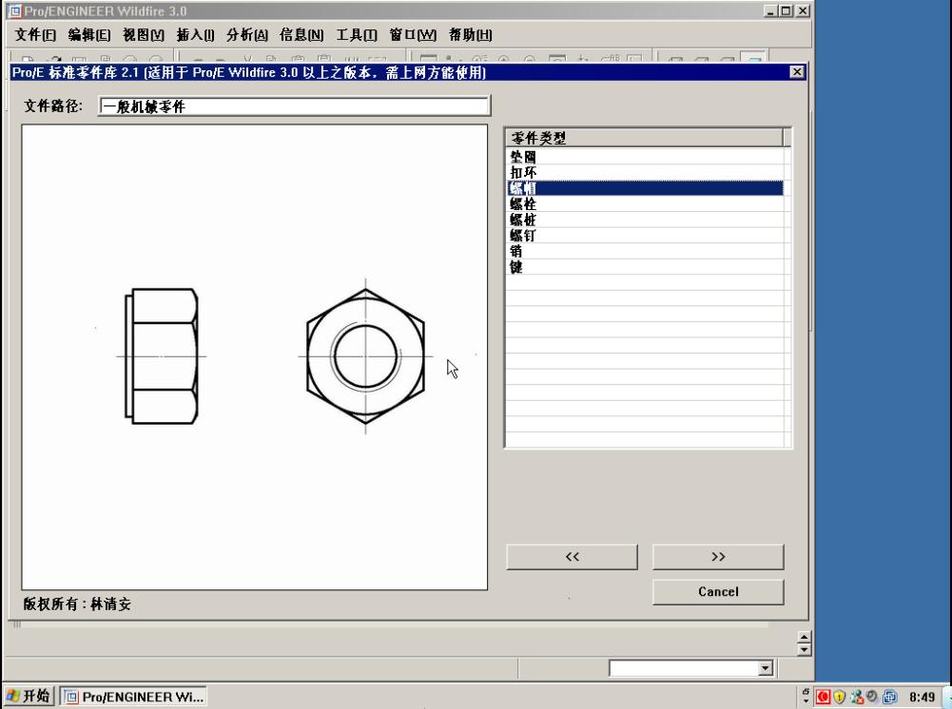Click the message area scroll down arrow
The image size is (952, 709).
(x=805, y=649)
